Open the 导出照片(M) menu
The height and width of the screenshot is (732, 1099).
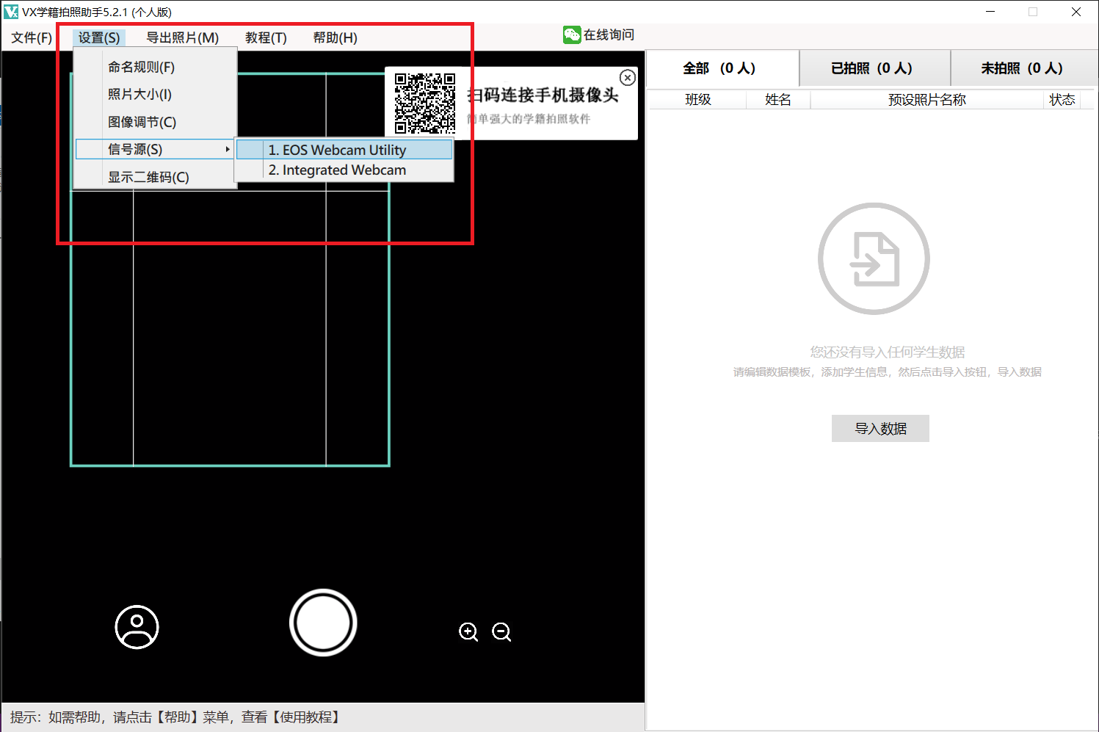[183, 37]
